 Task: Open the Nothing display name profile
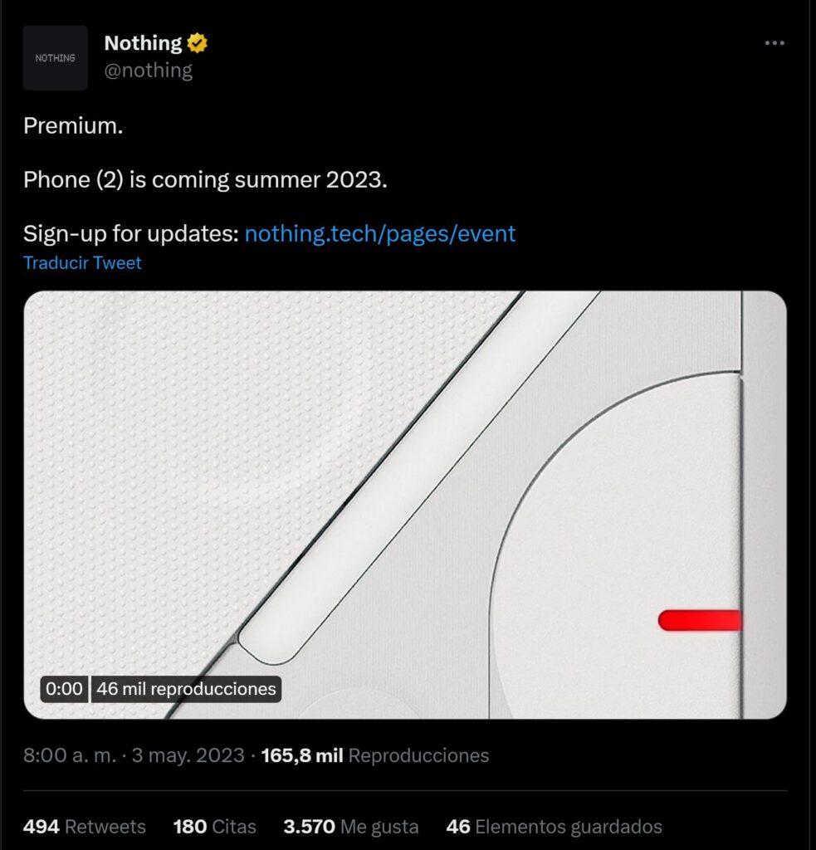click(x=143, y=43)
